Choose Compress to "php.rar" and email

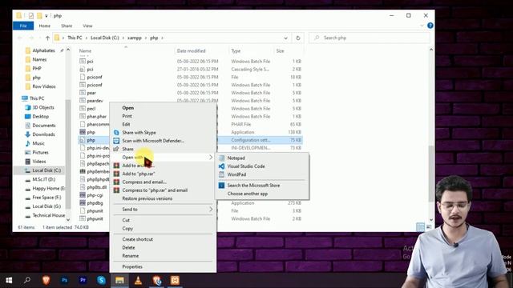[155, 190]
